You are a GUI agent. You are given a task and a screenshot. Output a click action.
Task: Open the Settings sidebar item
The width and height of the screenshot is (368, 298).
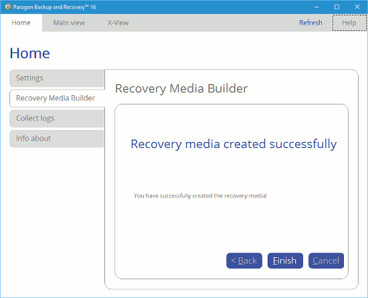(57, 78)
